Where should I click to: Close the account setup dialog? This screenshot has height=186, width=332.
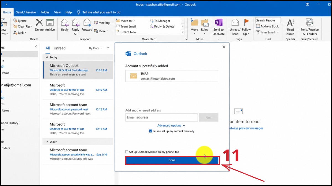[x=224, y=47]
